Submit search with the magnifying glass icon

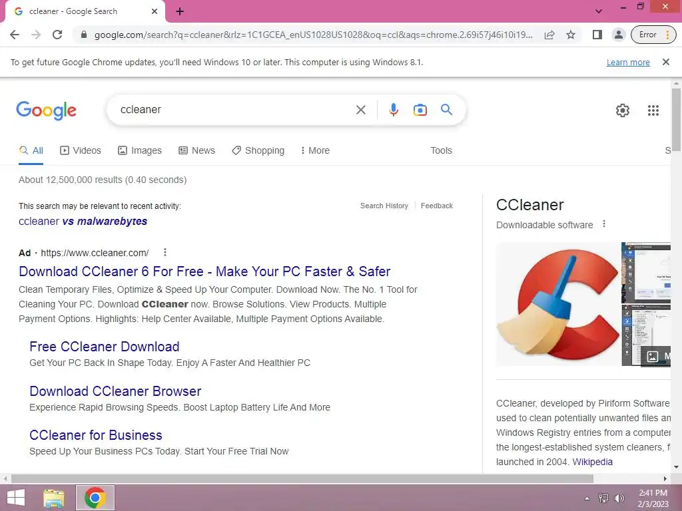click(446, 110)
